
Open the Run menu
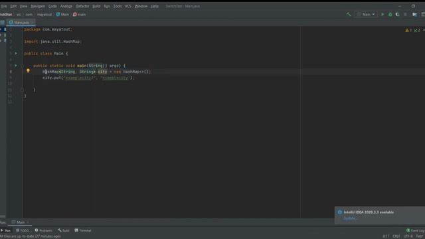pyautogui.click(x=107, y=6)
